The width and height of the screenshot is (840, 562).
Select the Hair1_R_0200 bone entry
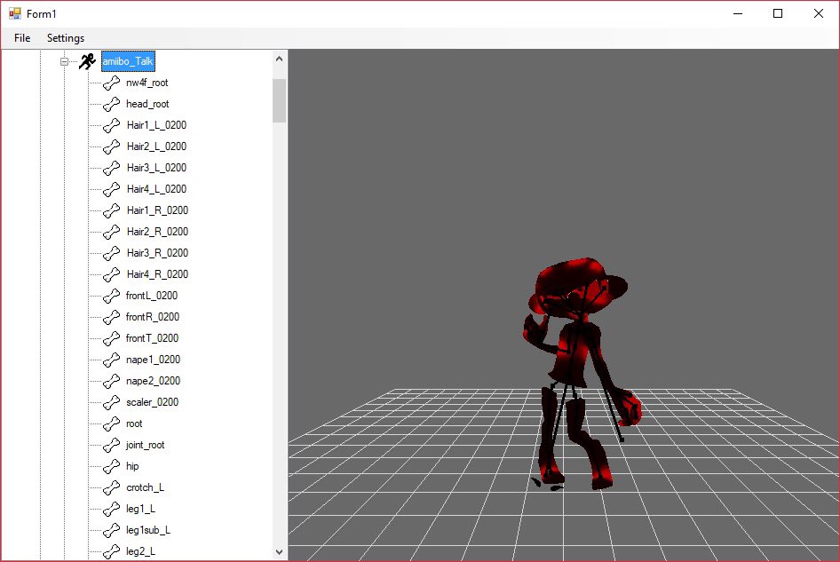[157, 210]
